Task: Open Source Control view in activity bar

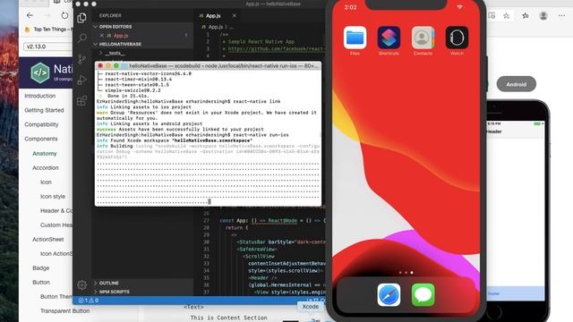Action: (x=81, y=59)
